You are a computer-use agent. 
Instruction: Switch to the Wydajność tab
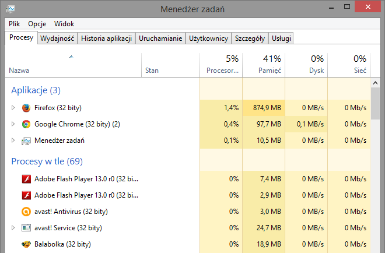coord(57,38)
